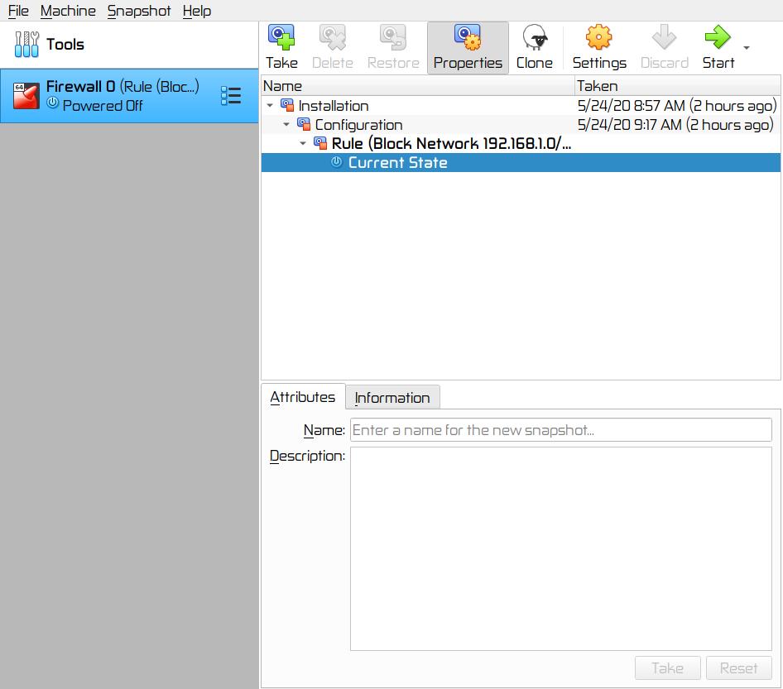This screenshot has height=689, width=783.
Task: Open the Machine menu
Action: point(68,11)
